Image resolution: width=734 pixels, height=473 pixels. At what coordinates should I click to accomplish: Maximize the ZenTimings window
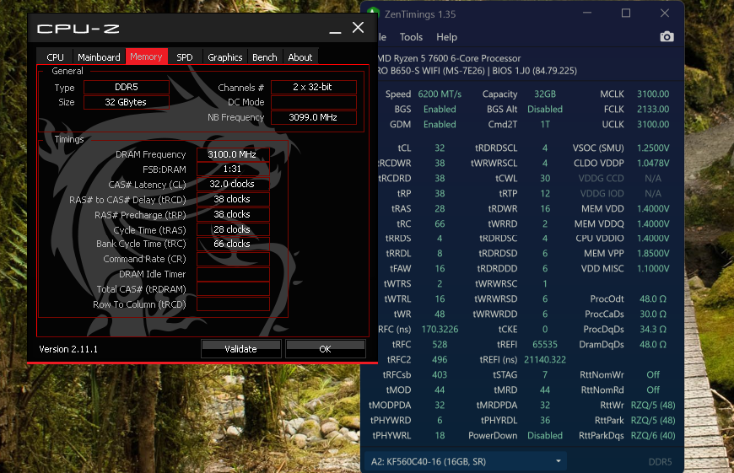coord(626,13)
